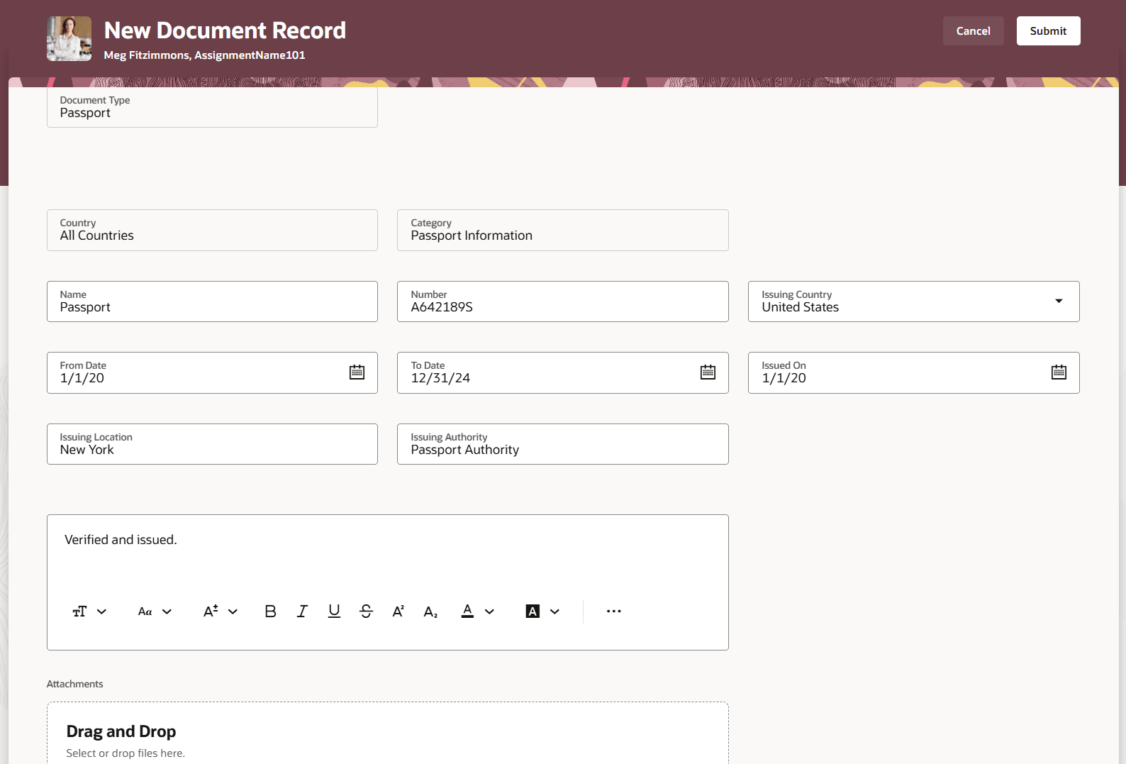This screenshot has height=764, width=1126.
Task: Expand the paragraph format dropdown chevron
Action: 101,611
